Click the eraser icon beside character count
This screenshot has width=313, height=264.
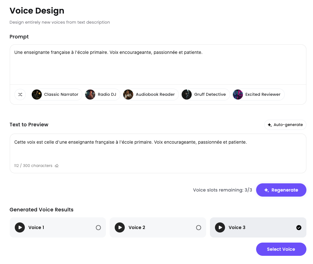57,166
